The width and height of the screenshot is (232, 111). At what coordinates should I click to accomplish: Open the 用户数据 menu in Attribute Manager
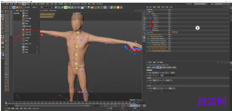[x=160, y=62]
